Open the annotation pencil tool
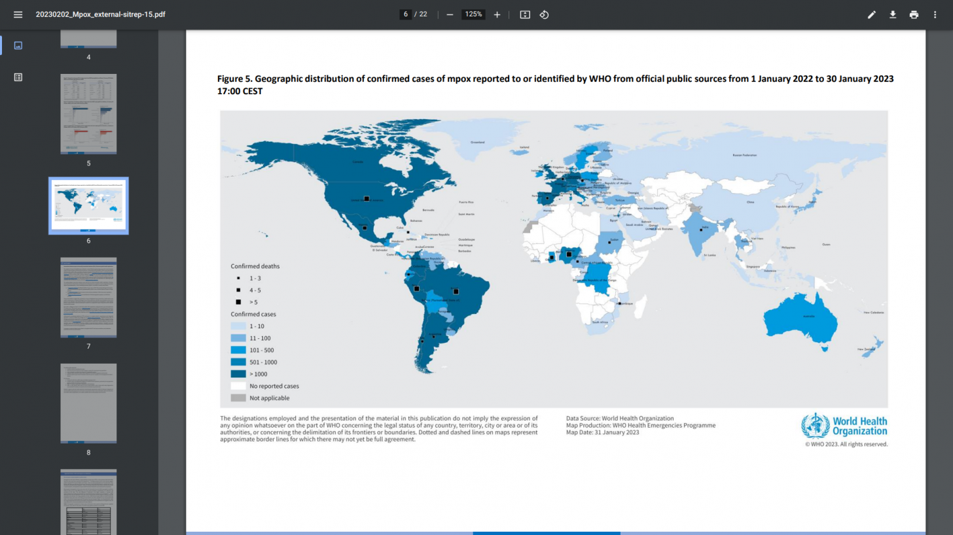 click(x=872, y=14)
